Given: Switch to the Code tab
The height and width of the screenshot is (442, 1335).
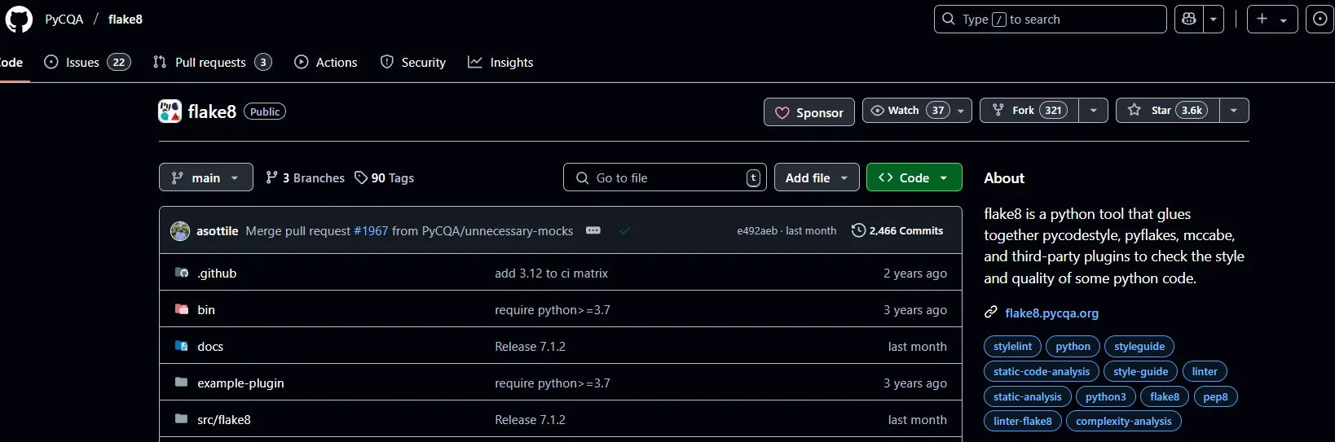Looking at the screenshot, I should [x=11, y=62].
